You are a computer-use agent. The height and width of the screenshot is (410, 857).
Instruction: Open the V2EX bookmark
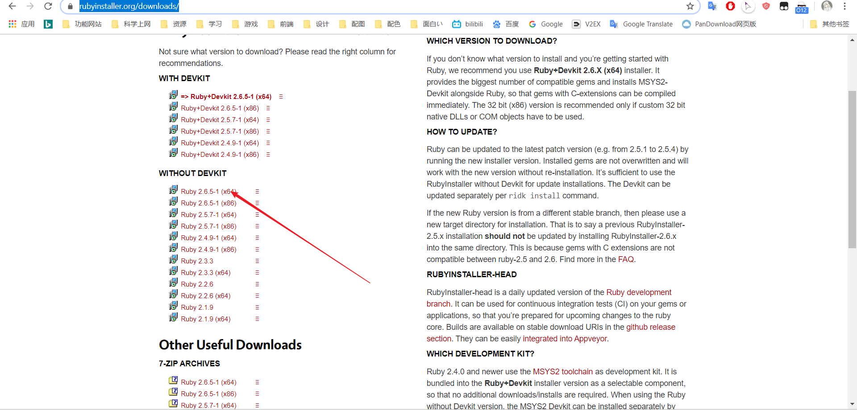tap(587, 24)
